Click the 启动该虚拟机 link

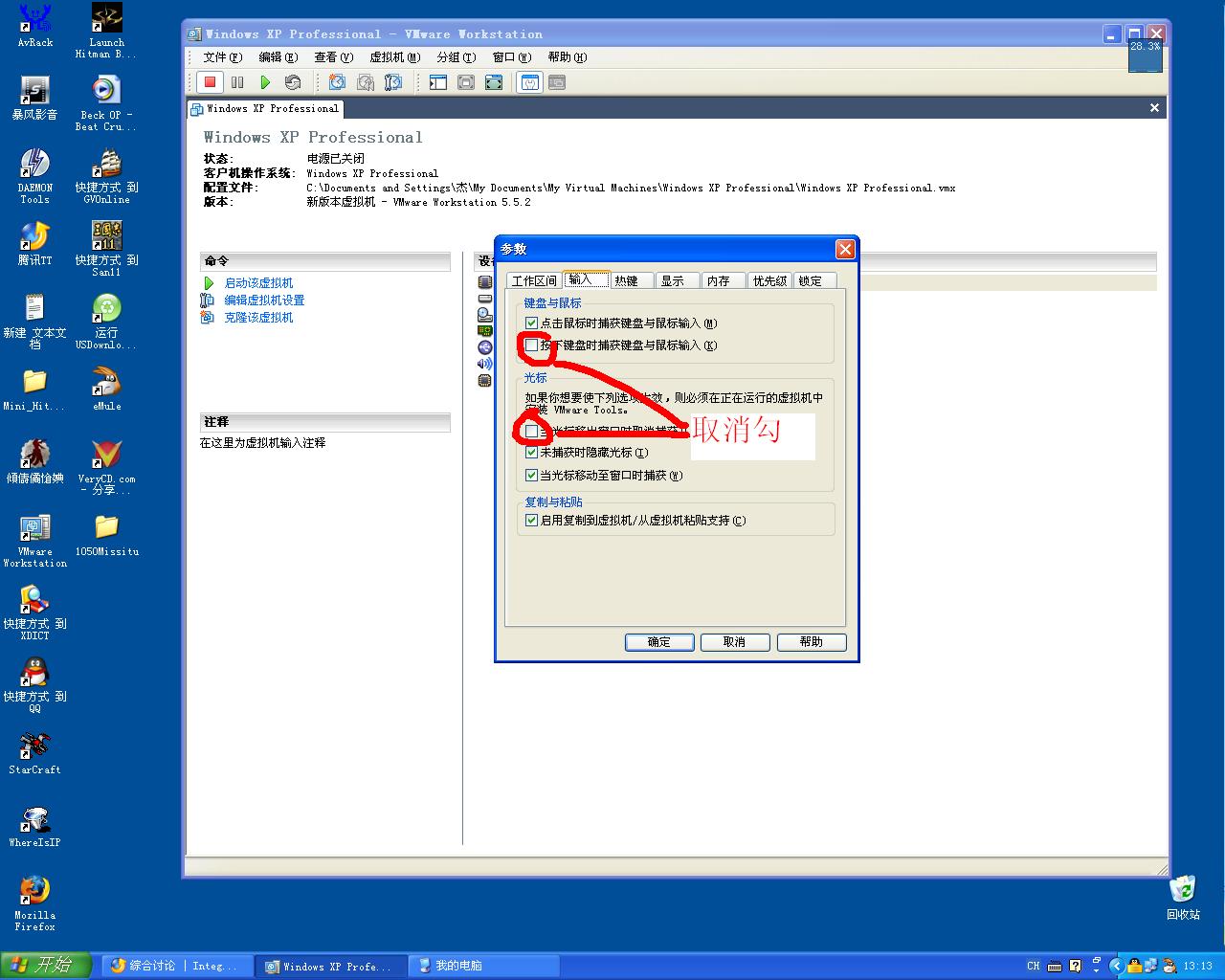click(258, 283)
